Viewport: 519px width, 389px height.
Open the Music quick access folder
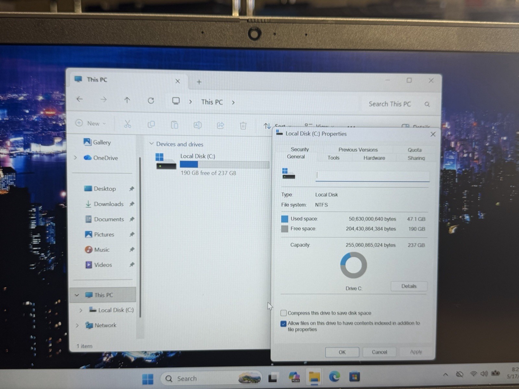(97, 250)
